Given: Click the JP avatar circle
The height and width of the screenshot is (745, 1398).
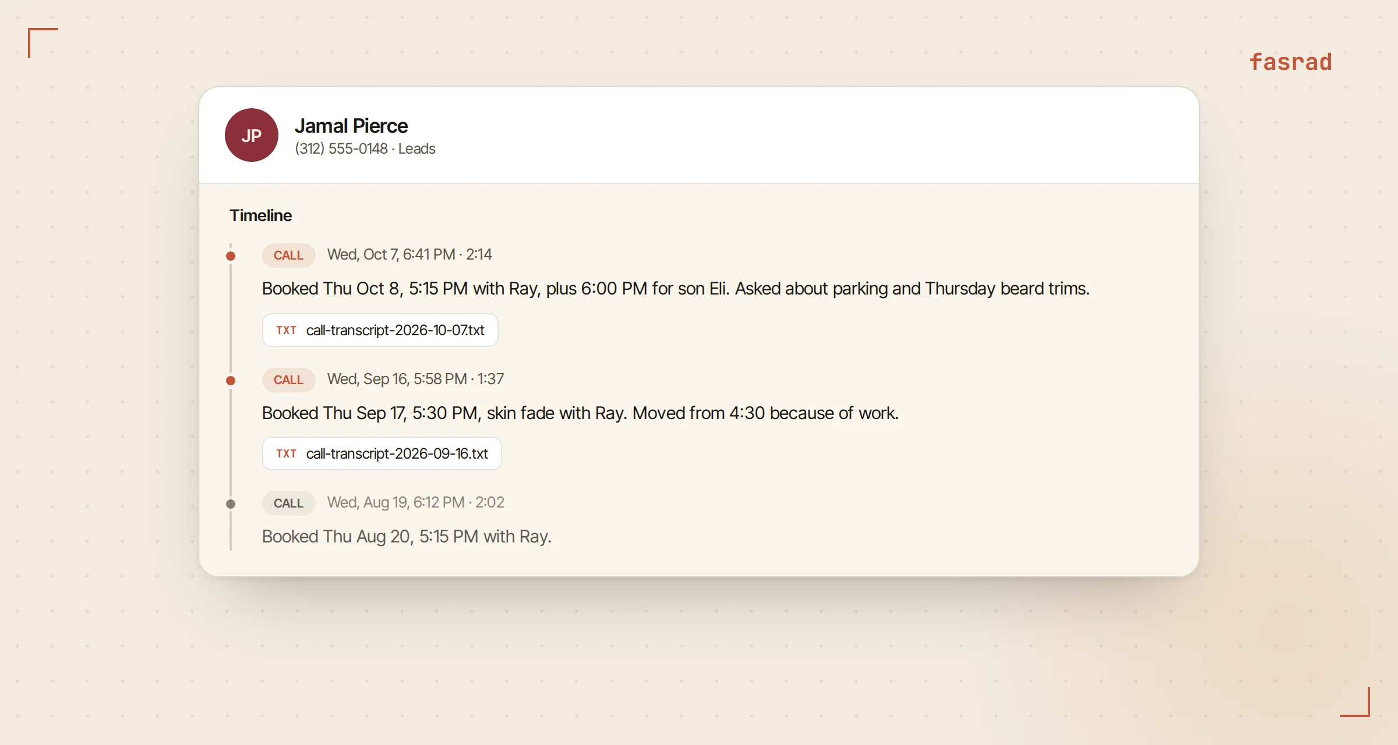Looking at the screenshot, I should (252, 135).
